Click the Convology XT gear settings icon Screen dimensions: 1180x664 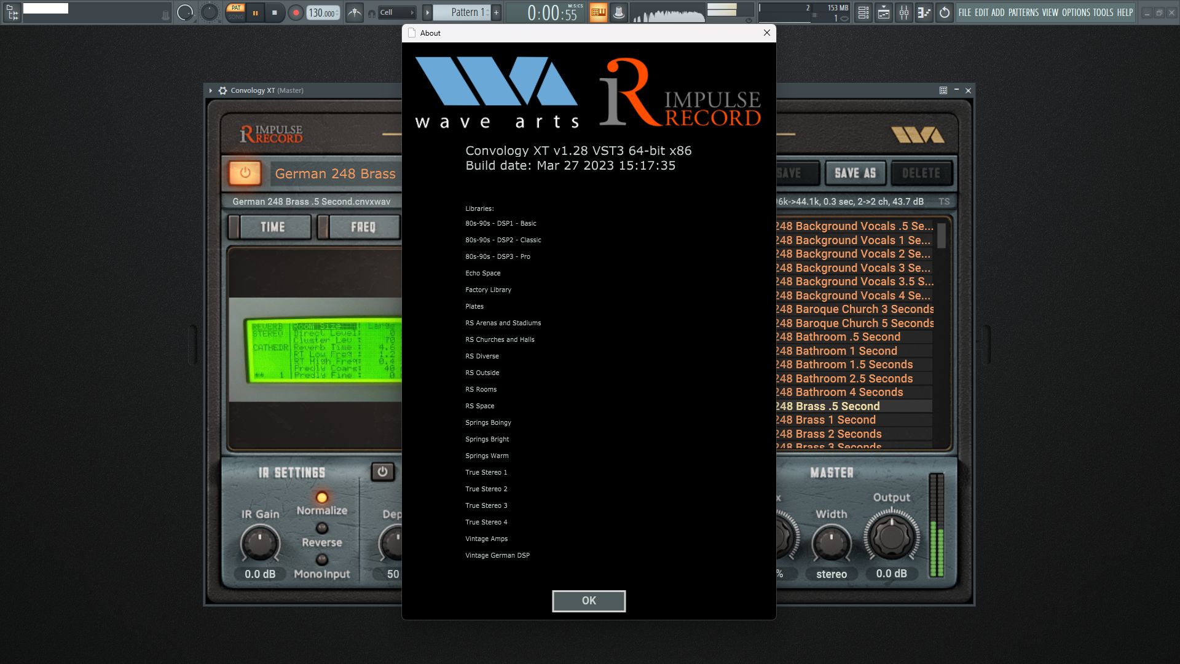[x=222, y=90]
